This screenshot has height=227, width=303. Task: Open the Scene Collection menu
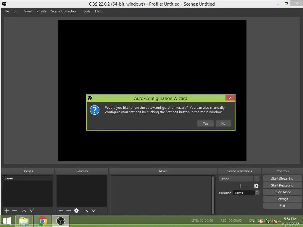click(64, 11)
